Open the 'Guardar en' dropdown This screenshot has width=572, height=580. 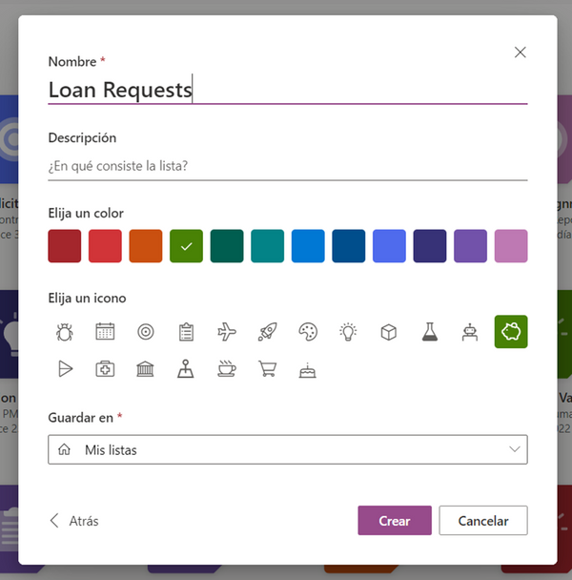click(x=287, y=449)
